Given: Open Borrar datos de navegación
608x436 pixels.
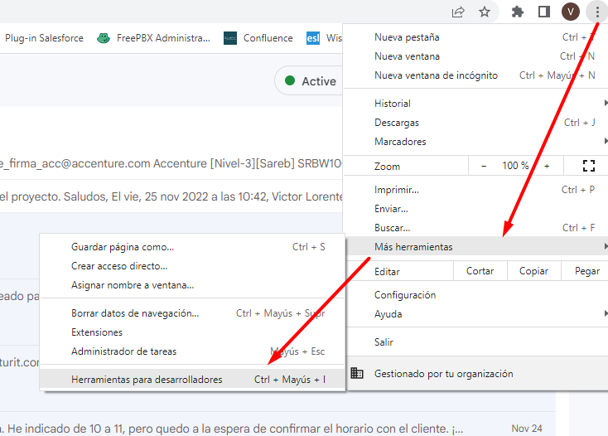Looking at the screenshot, I should pos(135,313).
